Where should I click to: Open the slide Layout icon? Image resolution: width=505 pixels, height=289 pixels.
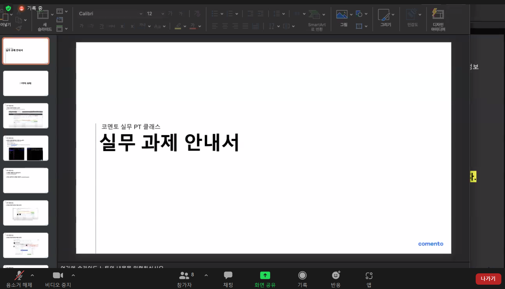[60, 11]
